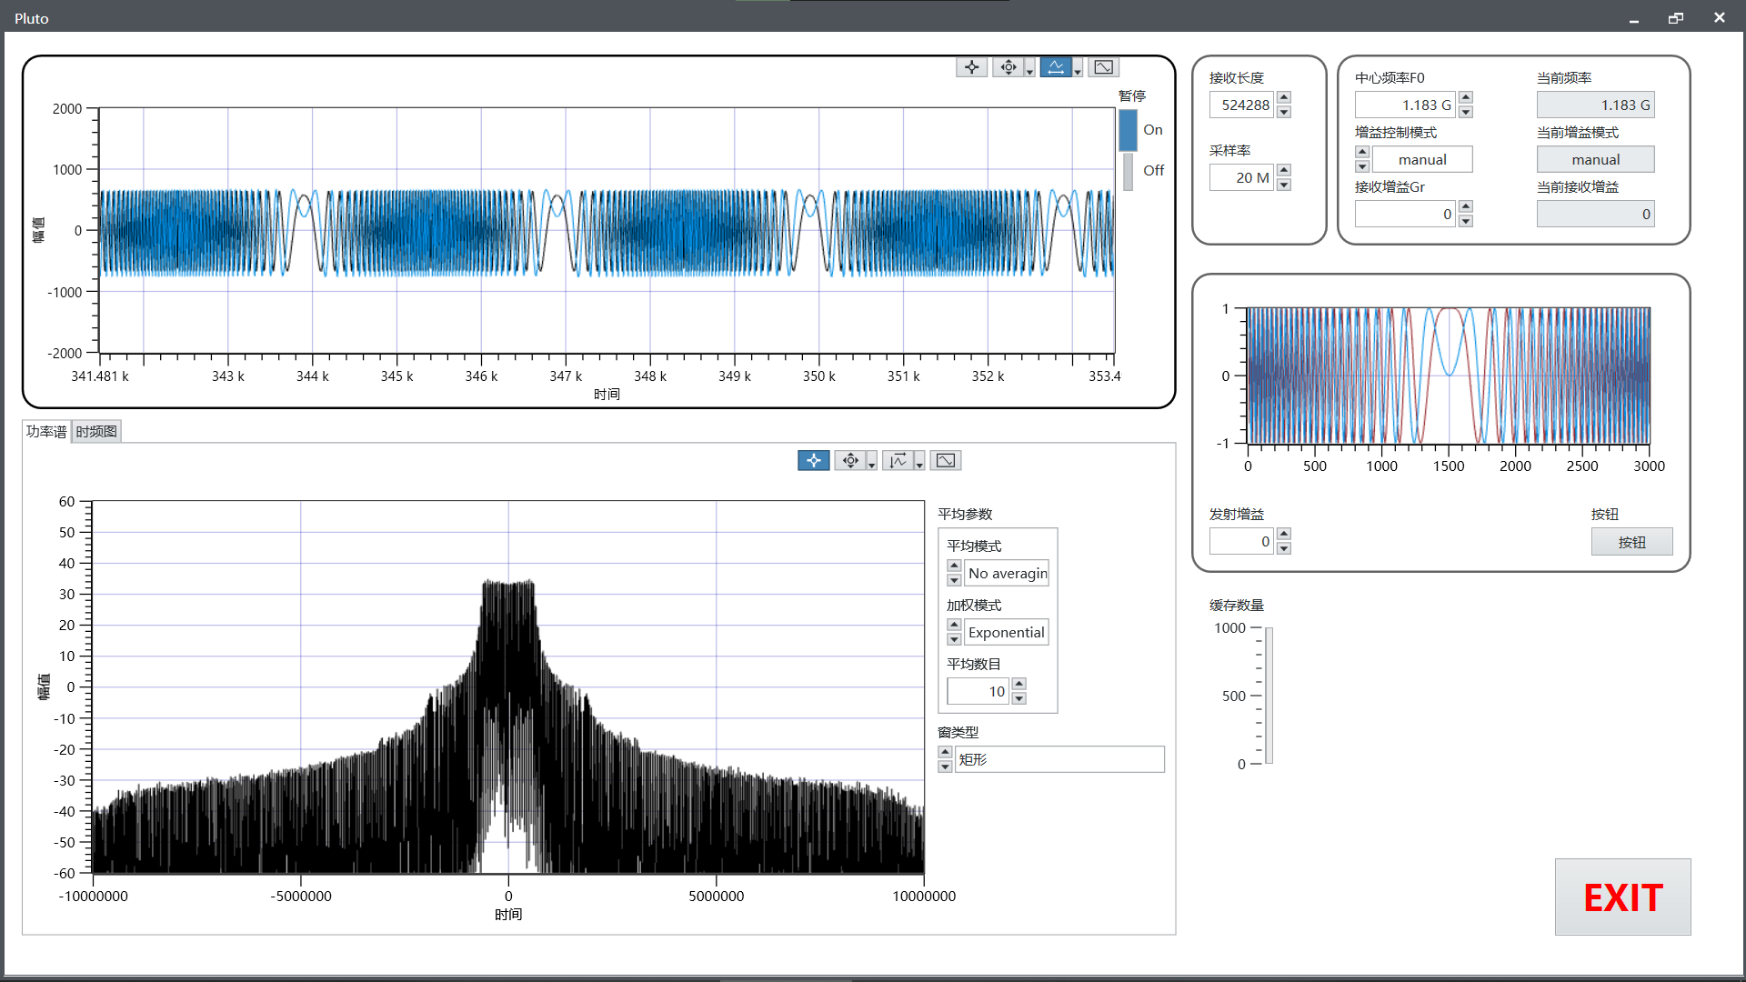Click the pan tool icon on top graph toolbar

tap(1009, 66)
